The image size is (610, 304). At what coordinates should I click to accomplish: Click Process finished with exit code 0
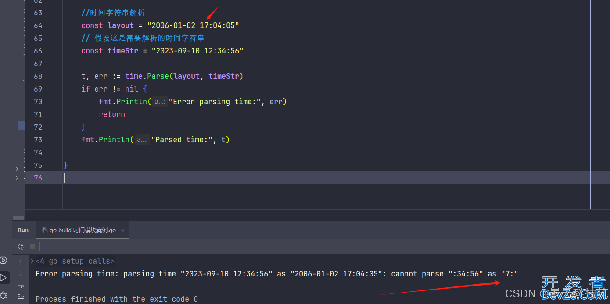[x=117, y=299]
